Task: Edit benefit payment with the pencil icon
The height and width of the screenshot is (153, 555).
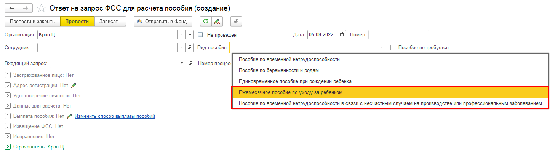Action: [69, 116]
